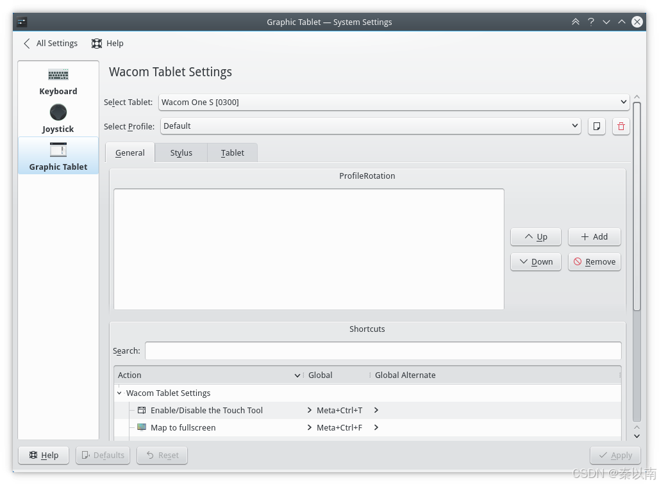
Task: Expand global shortcut arrow before Meta+Ctrl+T
Action: (310, 410)
